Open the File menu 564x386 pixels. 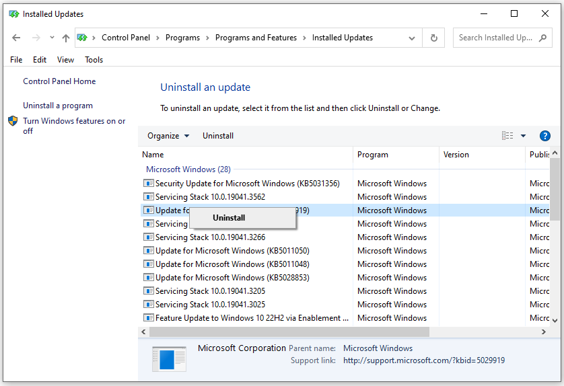click(16, 60)
